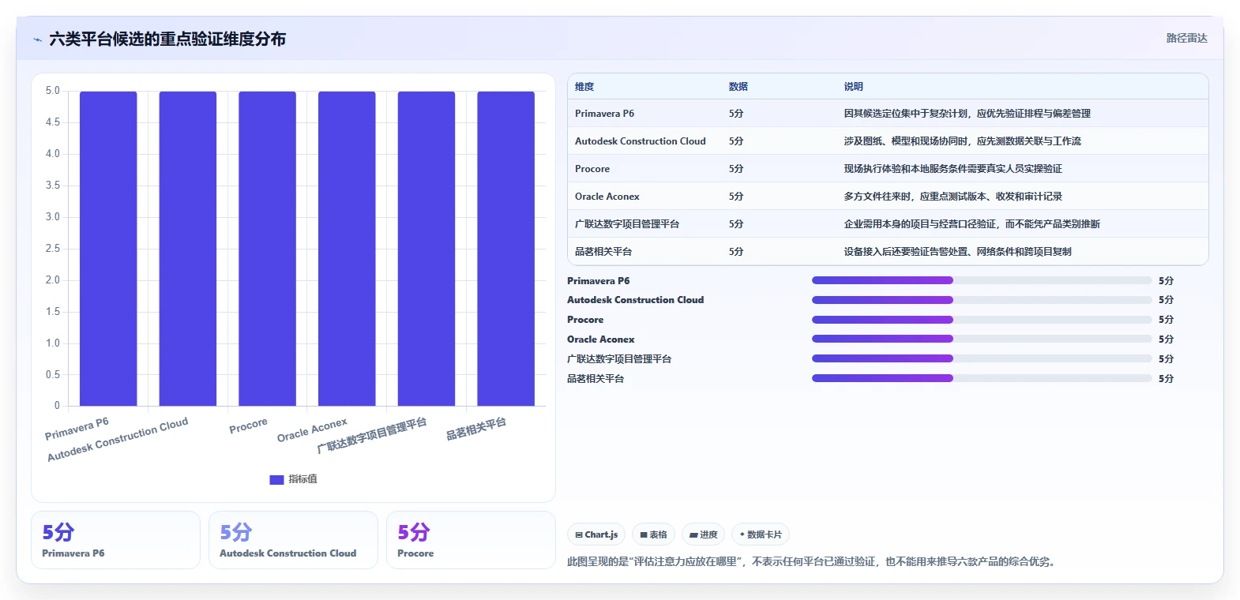Click description 多方文件往来时
This screenshot has height=600, width=1240.
(x=953, y=197)
